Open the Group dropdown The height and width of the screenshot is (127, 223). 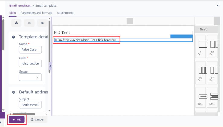tap(30, 77)
